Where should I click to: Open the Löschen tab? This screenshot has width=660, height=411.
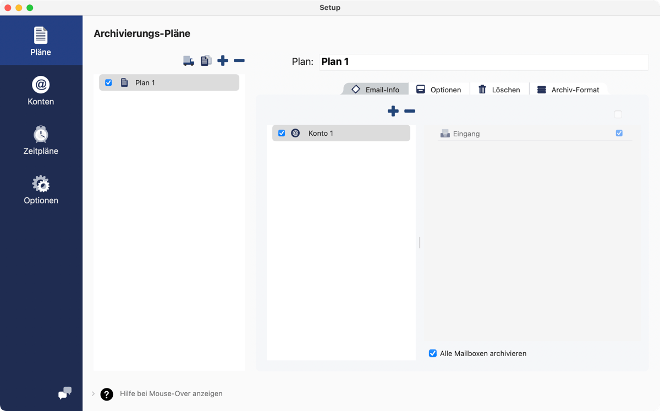click(x=499, y=90)
